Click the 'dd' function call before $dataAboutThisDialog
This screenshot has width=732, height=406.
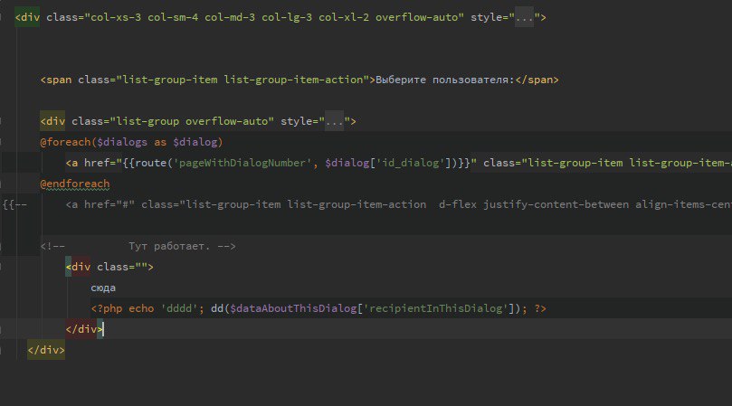pos(217,308)
